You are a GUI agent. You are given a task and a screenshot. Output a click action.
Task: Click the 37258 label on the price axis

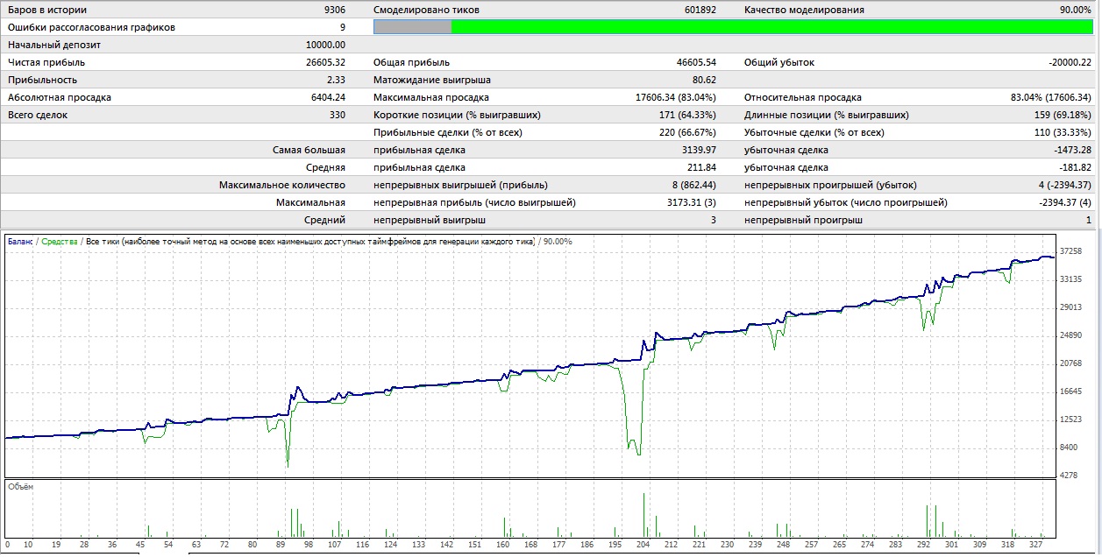tap(1071, 251)
